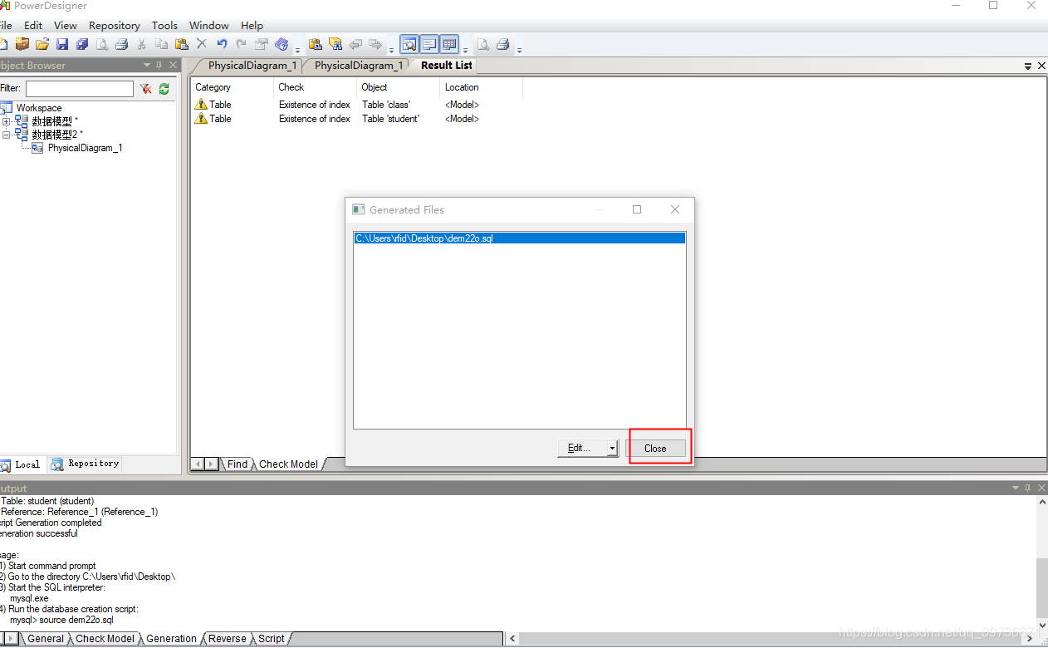Switch to Local tab in browser
Viewport: 1048px width, 648px height.
click(x=21, y=464)
